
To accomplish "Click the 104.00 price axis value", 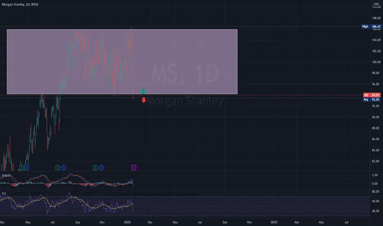I will coord(376,40).
